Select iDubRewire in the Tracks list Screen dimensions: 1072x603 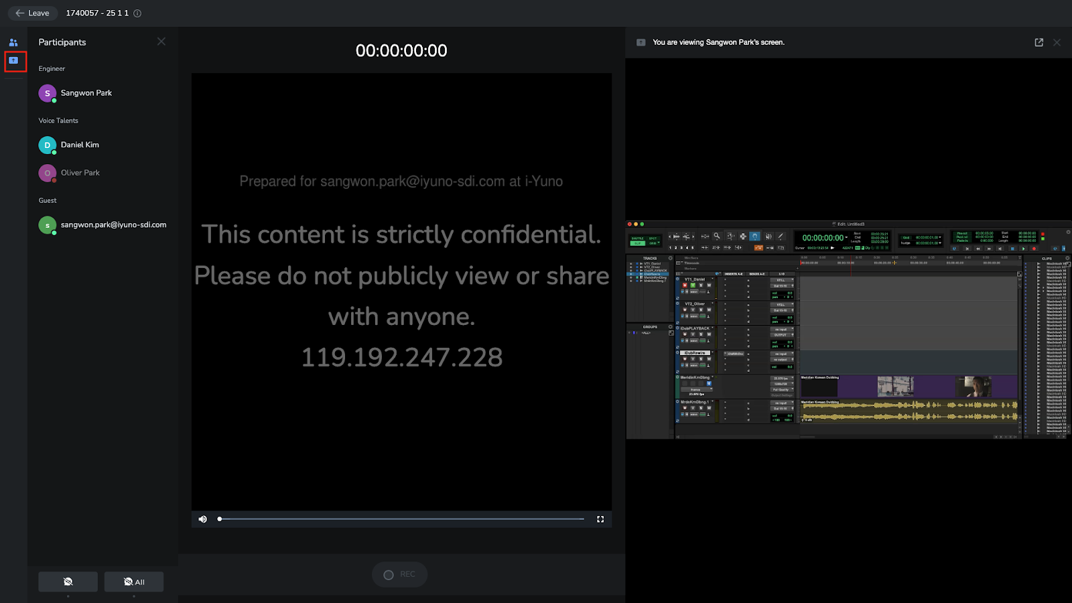(652, 274)
